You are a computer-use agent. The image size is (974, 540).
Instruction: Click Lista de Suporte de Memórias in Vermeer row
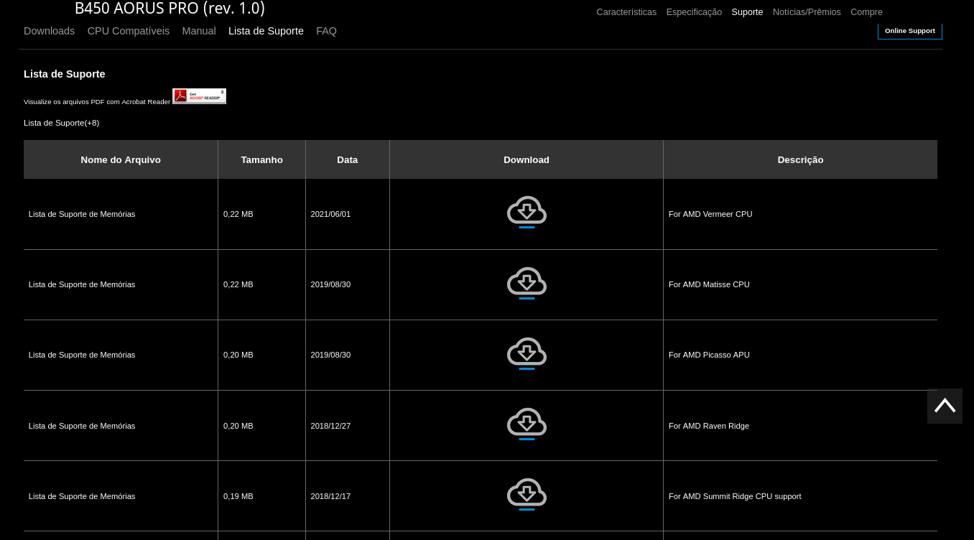click(82, 214)
